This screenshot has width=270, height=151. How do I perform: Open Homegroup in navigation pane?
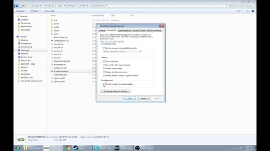(x=26, y=44)
